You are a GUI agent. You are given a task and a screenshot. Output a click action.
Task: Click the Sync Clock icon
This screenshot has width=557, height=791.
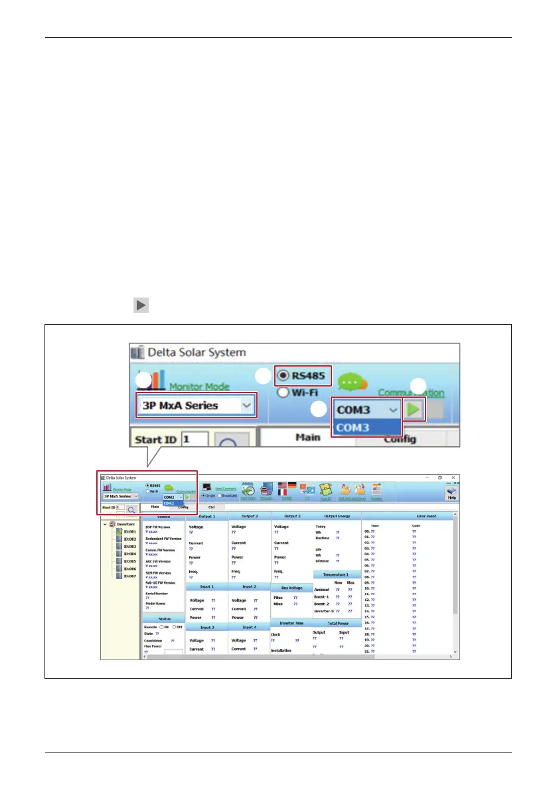[x=248, y=490]
